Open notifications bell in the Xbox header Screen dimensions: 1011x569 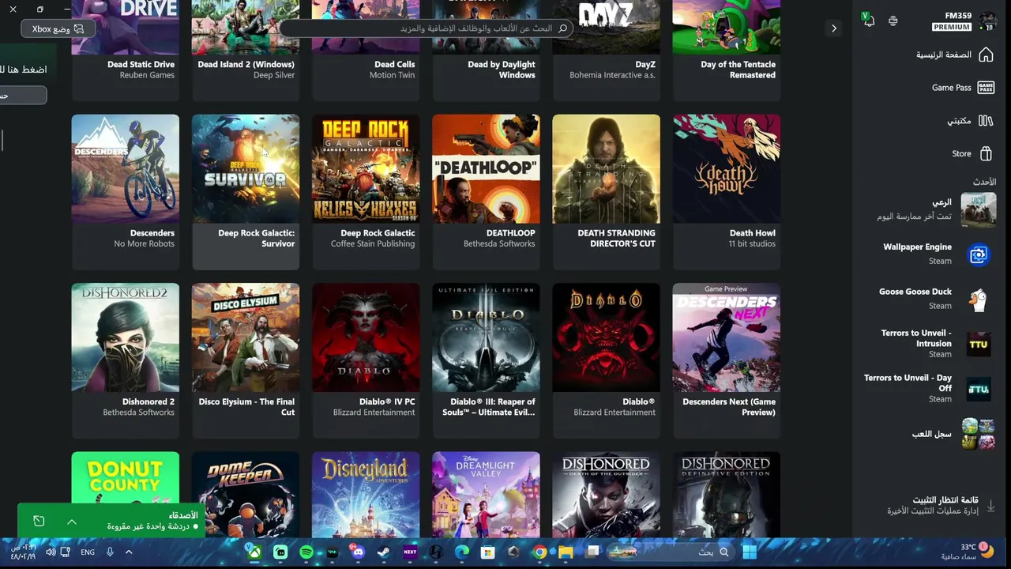click(869, 21)
